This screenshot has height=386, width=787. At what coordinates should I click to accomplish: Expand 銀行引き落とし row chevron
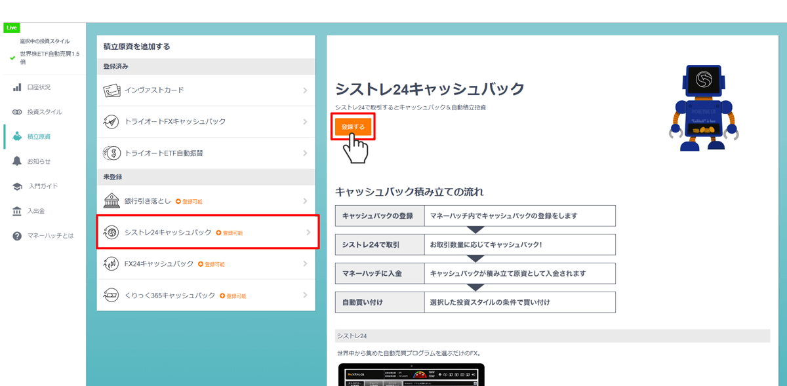[305, 201]
